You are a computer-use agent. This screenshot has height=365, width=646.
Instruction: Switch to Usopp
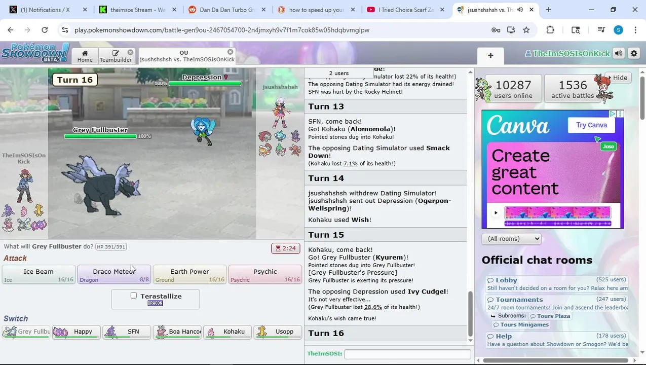click(278, 332)
